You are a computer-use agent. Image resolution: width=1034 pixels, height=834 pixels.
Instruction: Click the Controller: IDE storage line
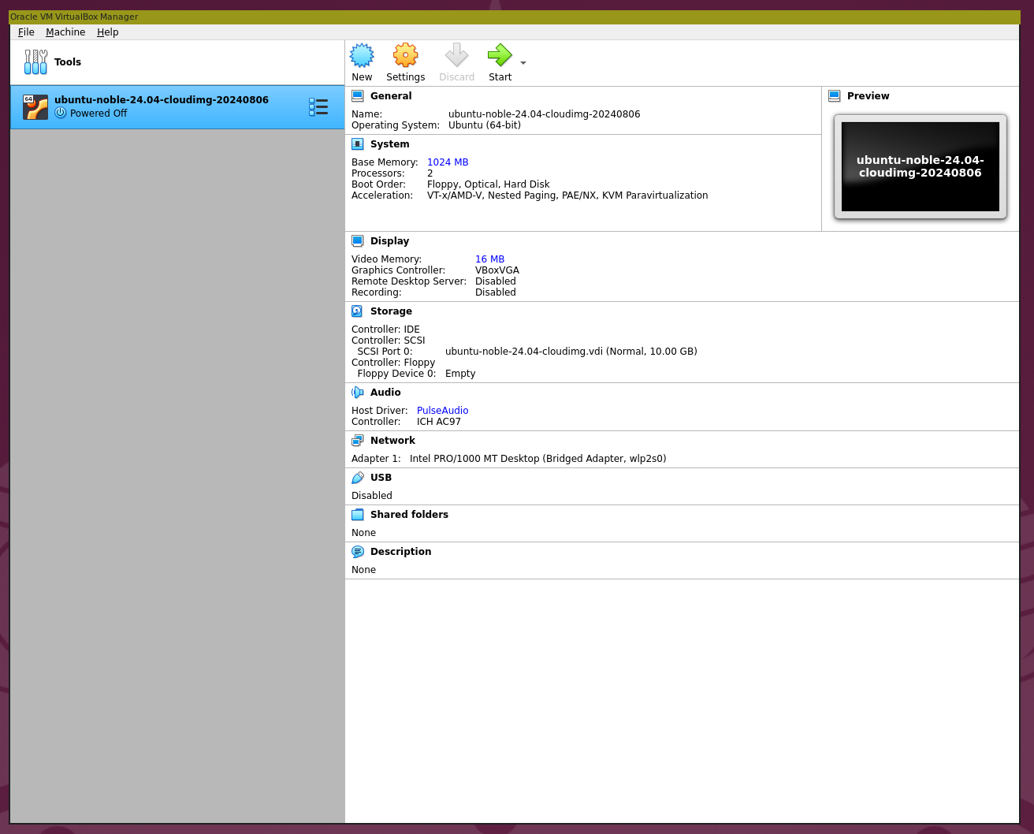385,330
